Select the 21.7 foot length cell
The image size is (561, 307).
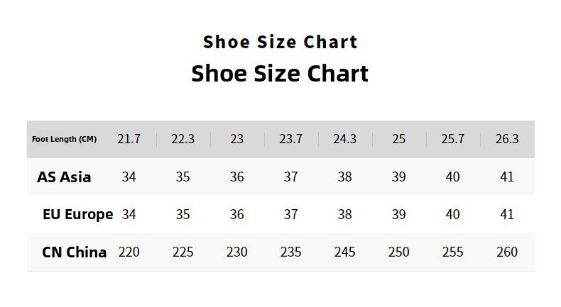129,139
